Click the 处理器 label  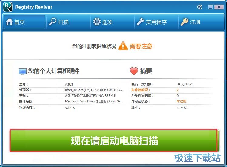pyautogui.click(x=25, y=90)
